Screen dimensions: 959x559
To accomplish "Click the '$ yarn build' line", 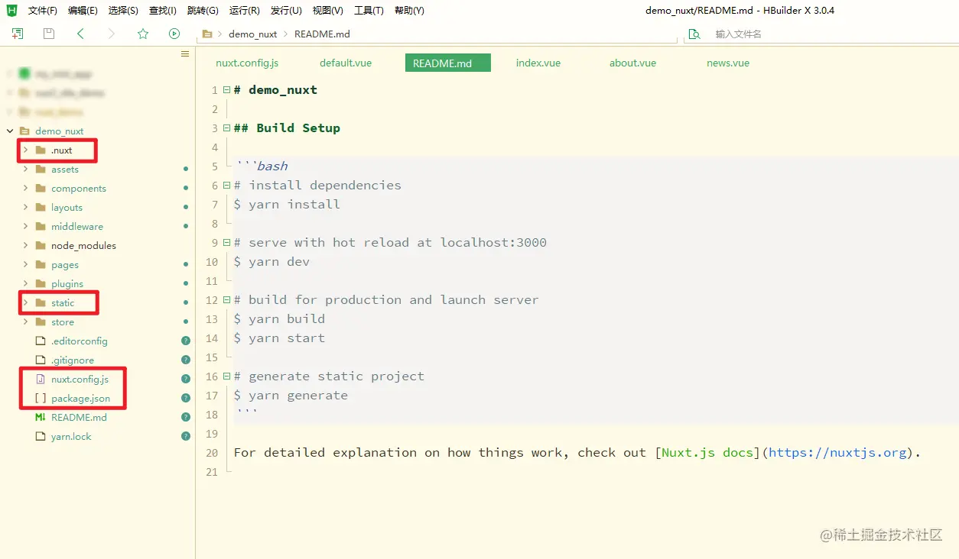I will click(279, 319).
